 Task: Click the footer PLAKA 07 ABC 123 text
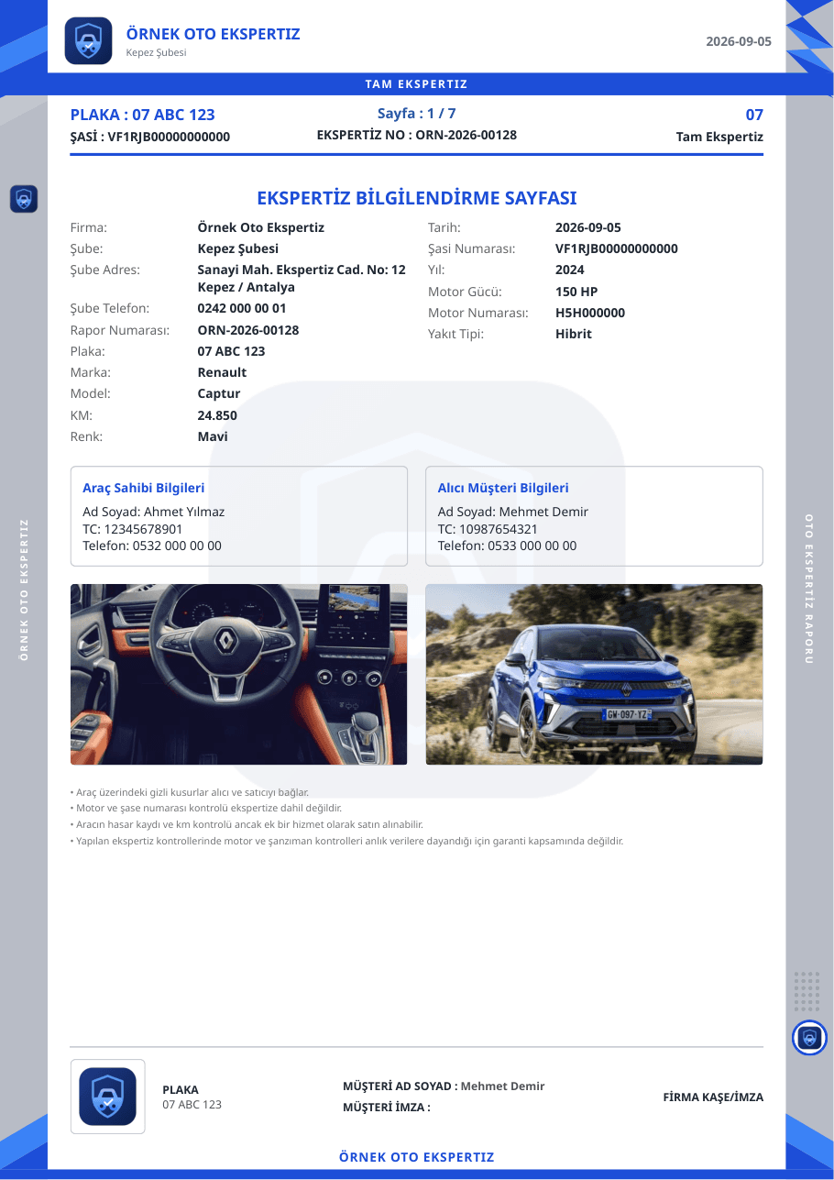pos(192,1097)
